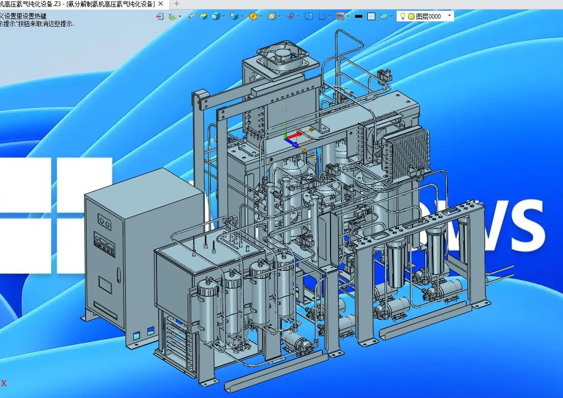Toggle the light bulb layer visibility icon
Viewport: 563px width, 398px height.
[x=403, y=16]
